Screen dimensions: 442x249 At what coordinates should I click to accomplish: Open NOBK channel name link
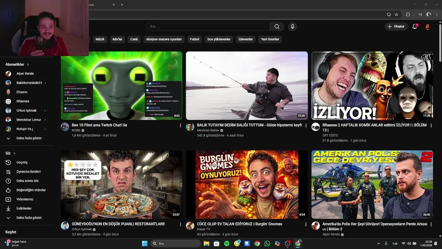coord(76,130)
